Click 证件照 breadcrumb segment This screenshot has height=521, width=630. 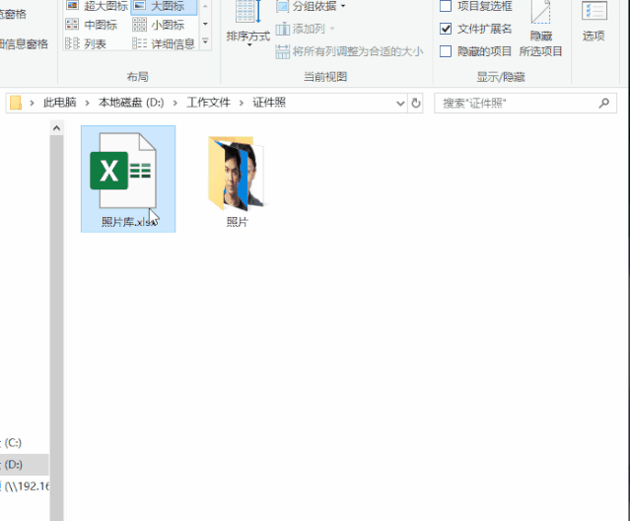click(269, 103)
